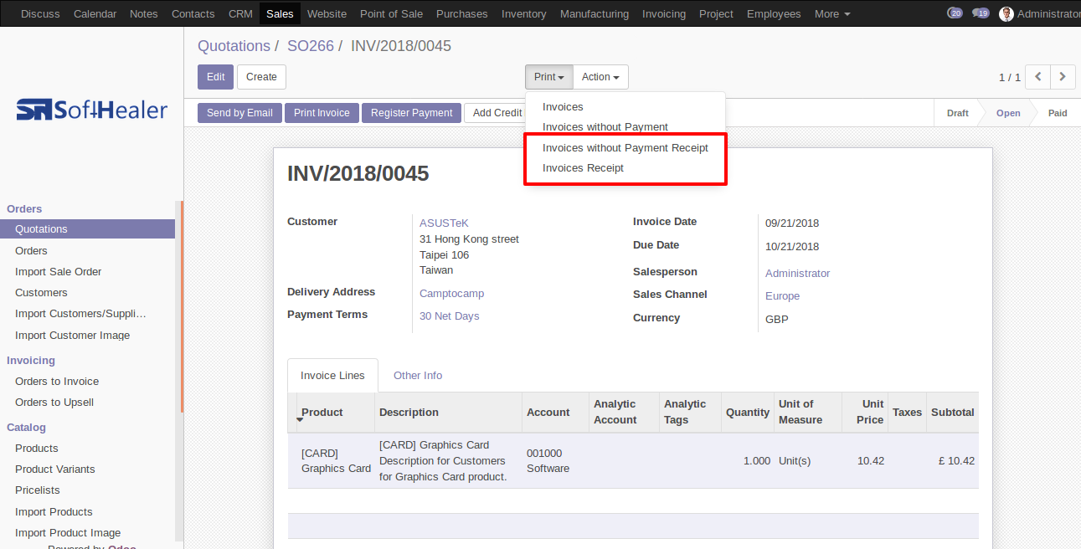The height and width of the screenshot is (549, 1081).
Task: Go back to SO266 breadcrumb
Action: 310,46
